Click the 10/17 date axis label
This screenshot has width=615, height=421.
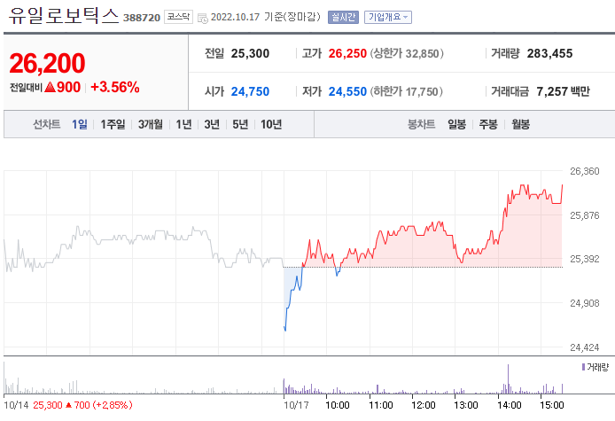pos(296,405)
